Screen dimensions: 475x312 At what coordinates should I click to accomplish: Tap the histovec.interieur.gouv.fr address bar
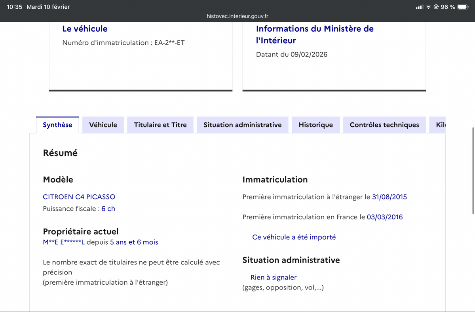[237, 16]
